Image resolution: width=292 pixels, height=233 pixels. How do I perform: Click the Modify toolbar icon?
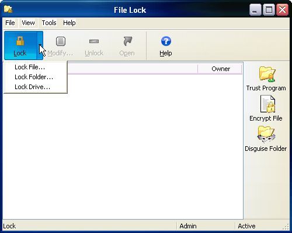pos(61,41)
